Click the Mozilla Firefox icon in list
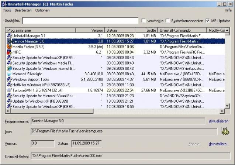This screenshot has width=235, height=165. pyautogui.click(x=9, y=47)
